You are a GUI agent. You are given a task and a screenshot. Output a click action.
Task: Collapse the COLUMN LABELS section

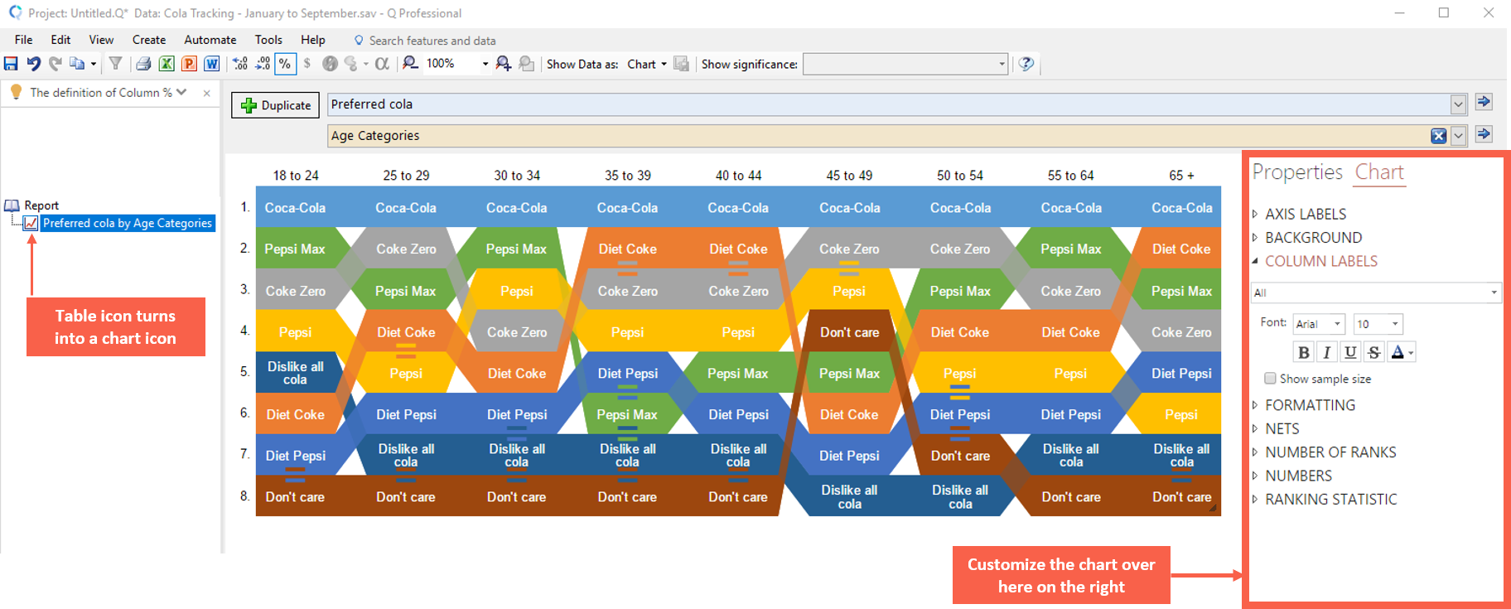(1320, 261)
